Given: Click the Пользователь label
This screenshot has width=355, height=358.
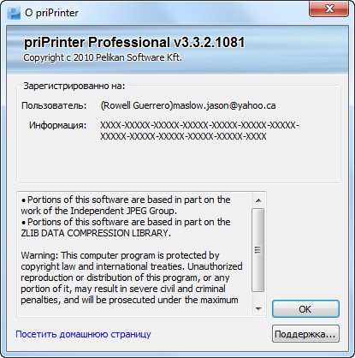Looking at the screenshot, I should [54, 105].
